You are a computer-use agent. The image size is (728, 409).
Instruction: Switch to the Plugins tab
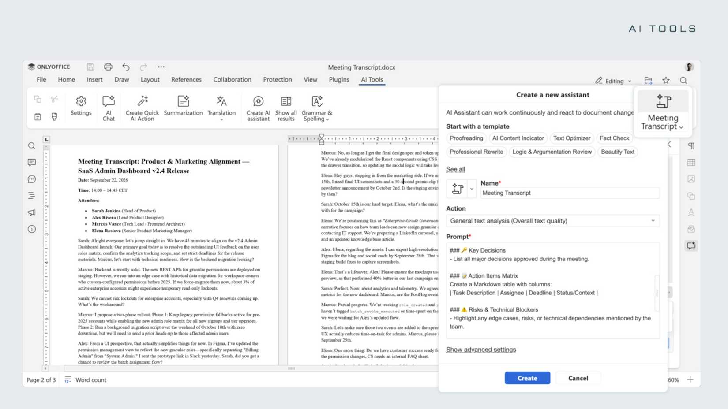339,80
